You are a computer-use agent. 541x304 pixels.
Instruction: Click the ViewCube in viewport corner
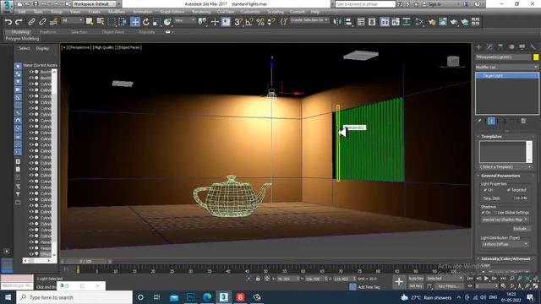tap(453, 62)
